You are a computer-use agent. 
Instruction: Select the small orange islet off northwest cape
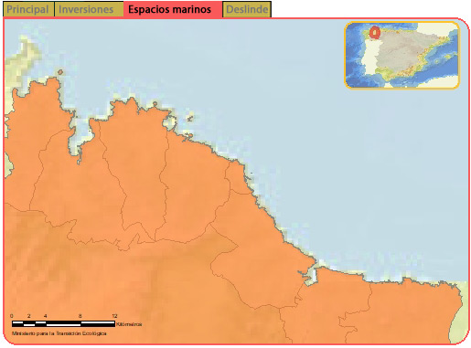coord(60,72)
